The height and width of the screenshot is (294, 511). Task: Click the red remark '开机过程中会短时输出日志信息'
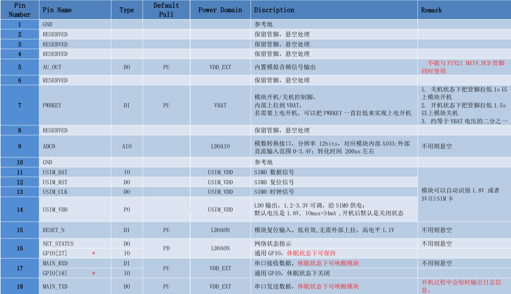pyautogui.click(x=461, y=286)
